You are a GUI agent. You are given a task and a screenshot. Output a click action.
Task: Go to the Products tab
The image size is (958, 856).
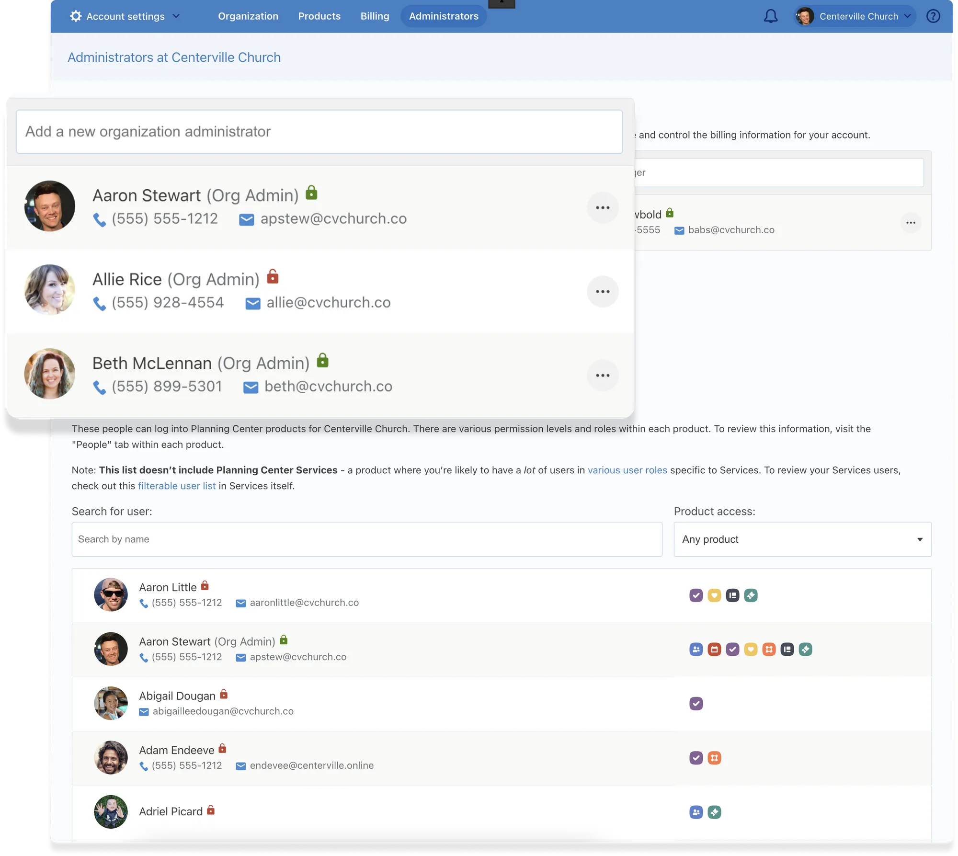point(319,16)
